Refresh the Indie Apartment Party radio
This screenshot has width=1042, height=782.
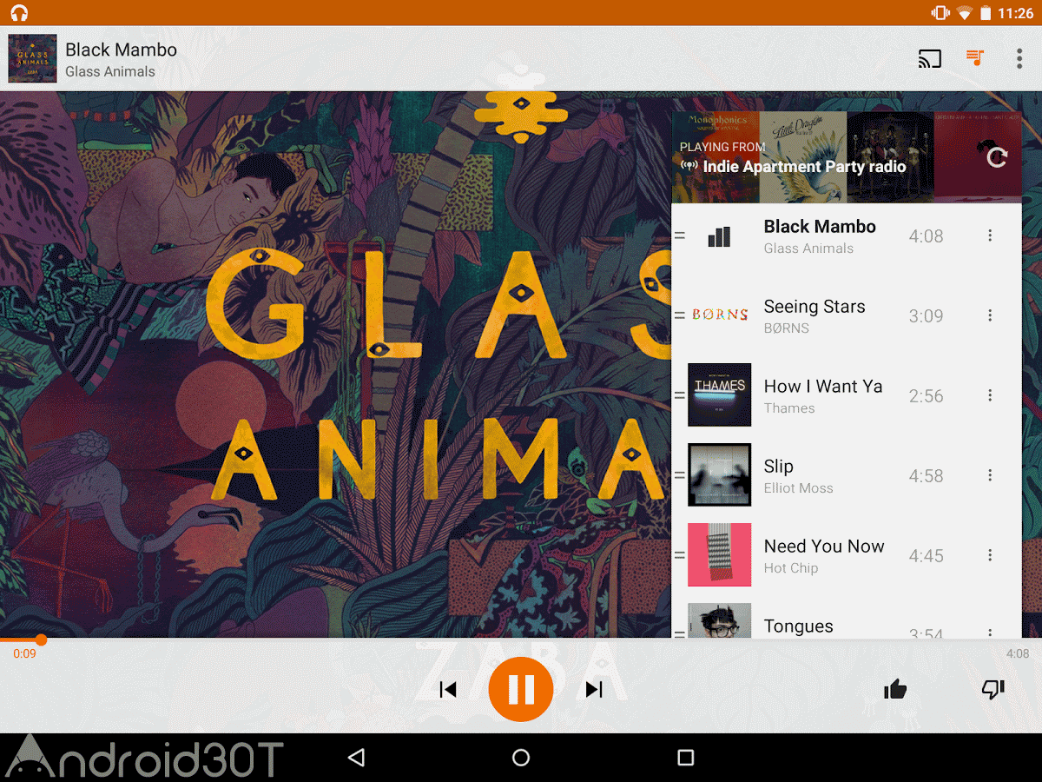[x=997, y=157]
